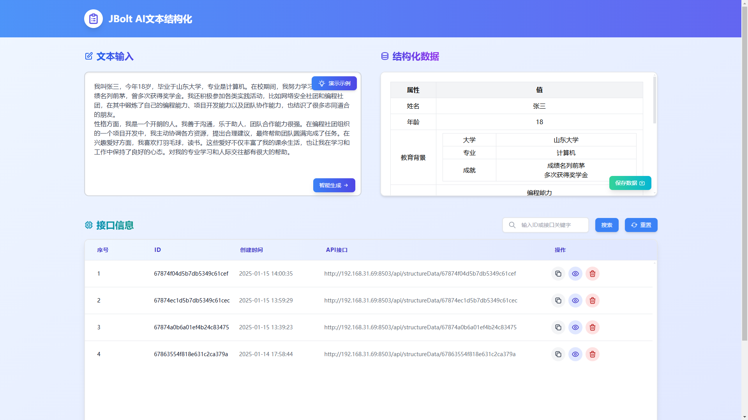Image resolution: width=748 pixels, height=420 pixels.
Task: Click the value 18 cell
Action: pyautogui.click(x=539, y=122)
